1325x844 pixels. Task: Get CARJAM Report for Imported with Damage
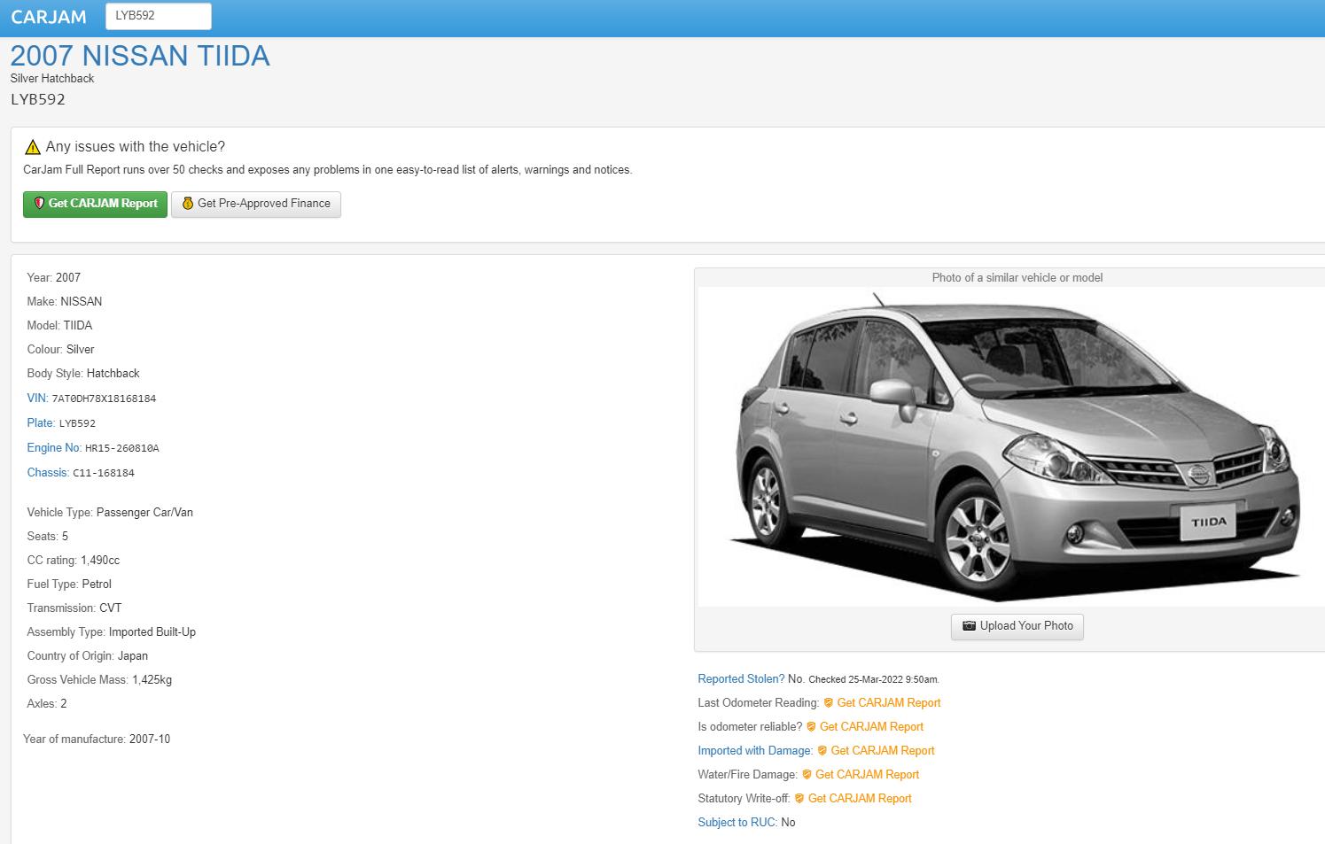click(883, 750)
